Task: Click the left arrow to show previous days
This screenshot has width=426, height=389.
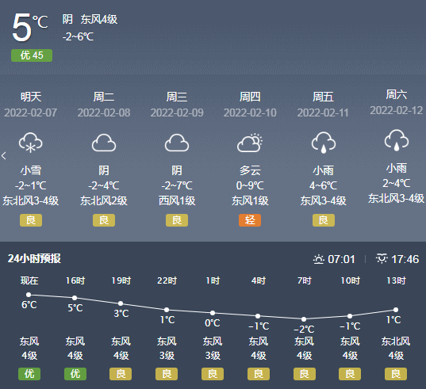Action: 4,156
